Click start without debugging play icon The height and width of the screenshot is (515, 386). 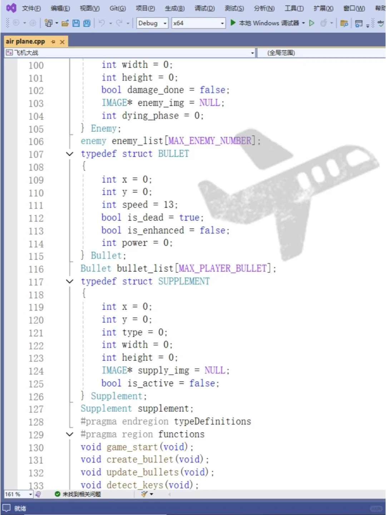pyautogui.click(x=312, y=23)
